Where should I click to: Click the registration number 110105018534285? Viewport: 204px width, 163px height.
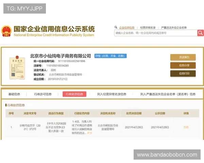[57, 66]
